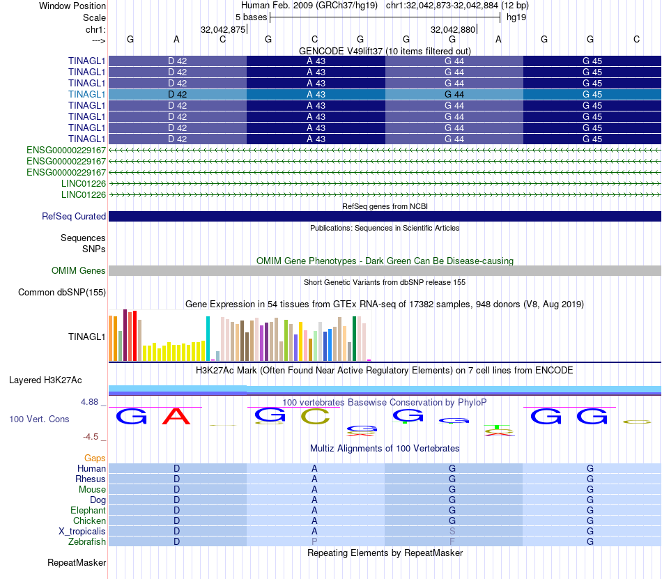Click the 100 Vert. Cons label
The height and width of the screenshot is (579, 662).
click(x=39, y=419)
